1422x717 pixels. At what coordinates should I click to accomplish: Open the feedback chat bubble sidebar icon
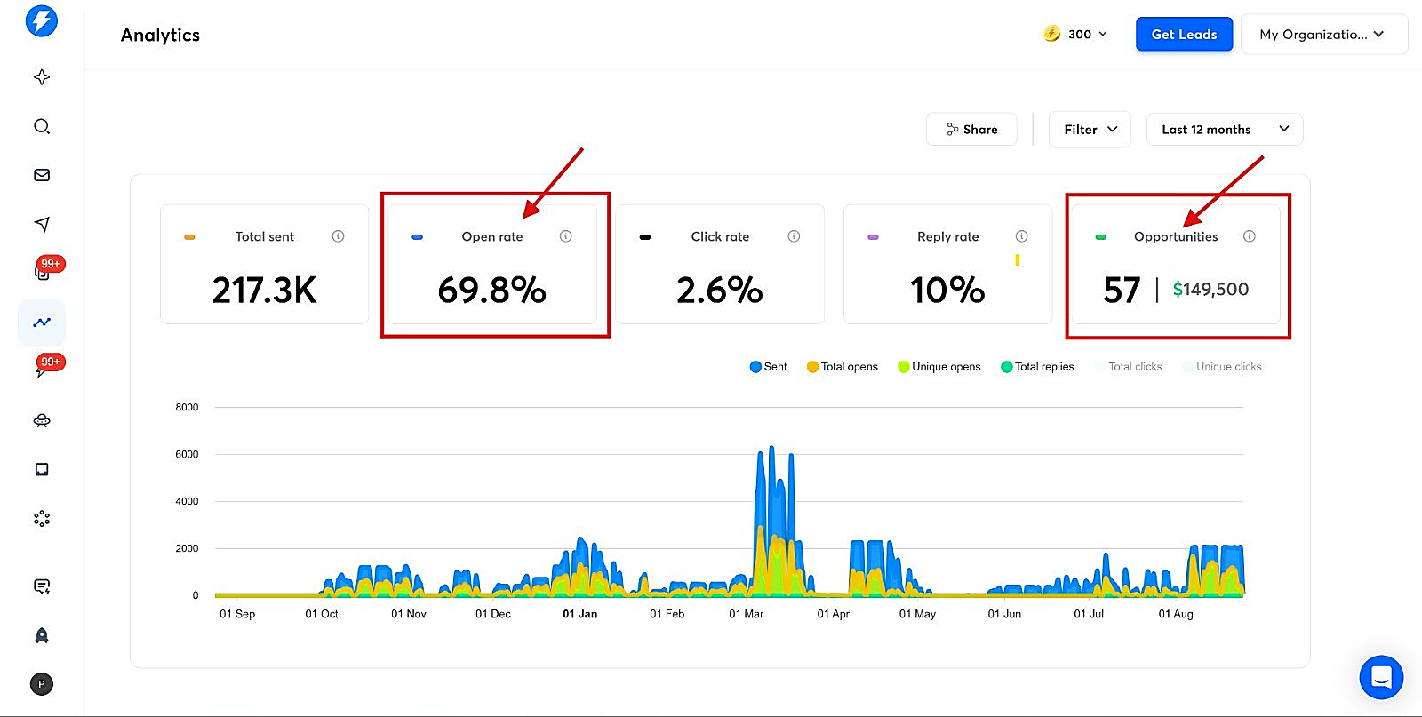click(x=42, y=586)
